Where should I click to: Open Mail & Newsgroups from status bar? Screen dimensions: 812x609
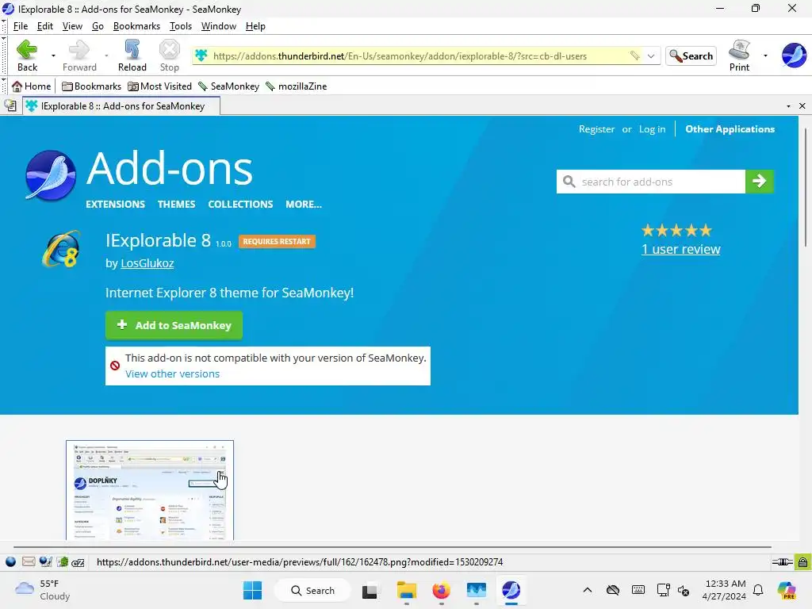[29, 562]
